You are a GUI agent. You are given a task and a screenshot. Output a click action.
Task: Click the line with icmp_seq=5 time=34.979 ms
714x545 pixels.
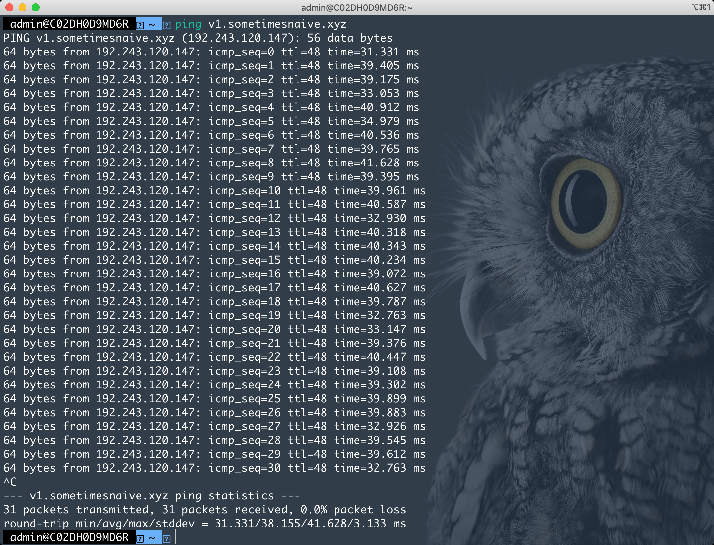[211, 121]
